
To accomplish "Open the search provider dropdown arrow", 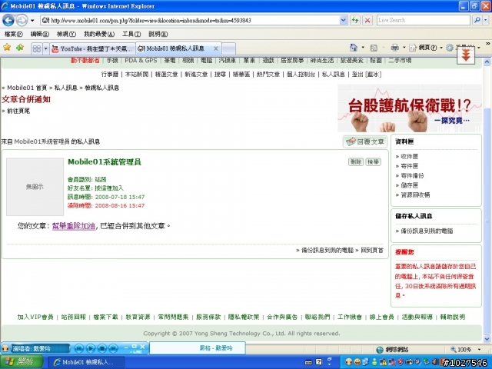I will click(x=486, y=21).
